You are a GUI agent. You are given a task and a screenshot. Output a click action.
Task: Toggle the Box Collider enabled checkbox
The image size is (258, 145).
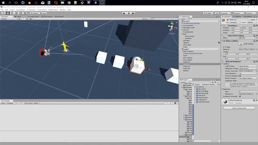point(227,41)
